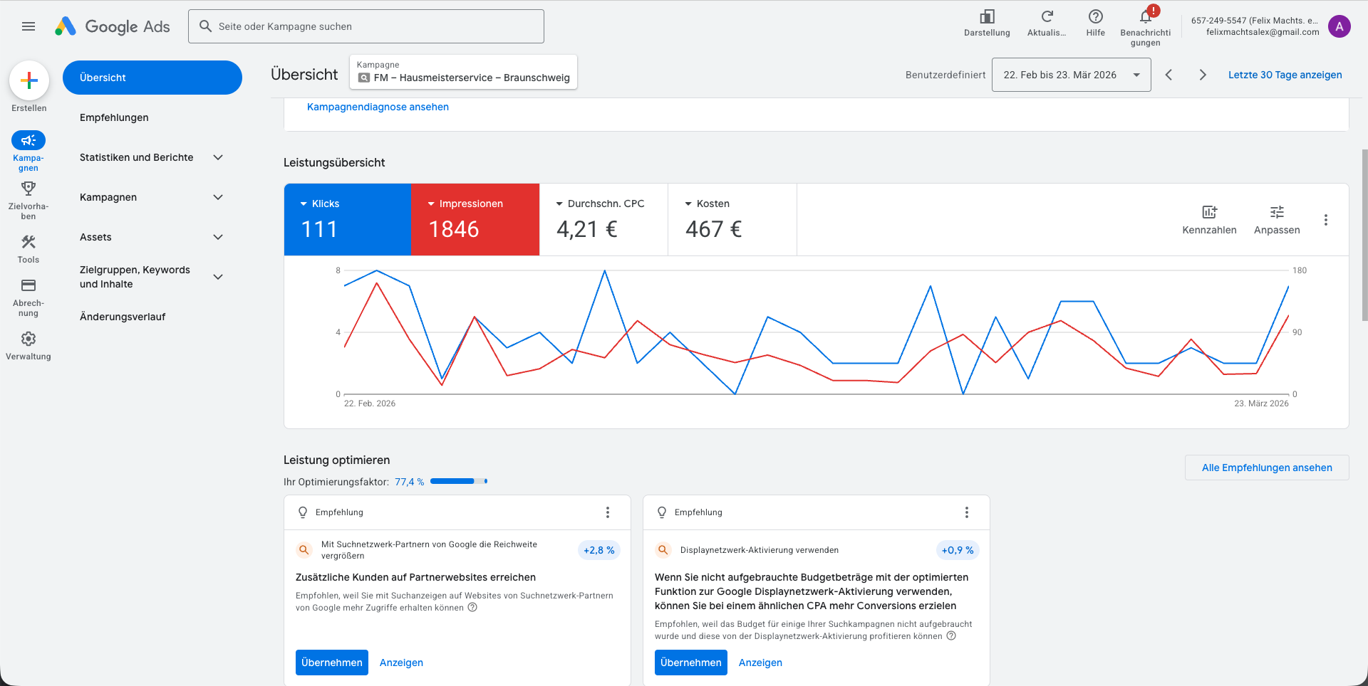Image resolution: width=1368 pixels, height=686 pixels.
Task: Open Zielvorhaben trophy icon
Action: coord(28,189)
